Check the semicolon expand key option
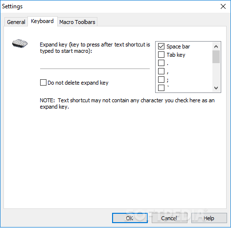This screenshot has height=228, width=231. [x=161, y=79]
